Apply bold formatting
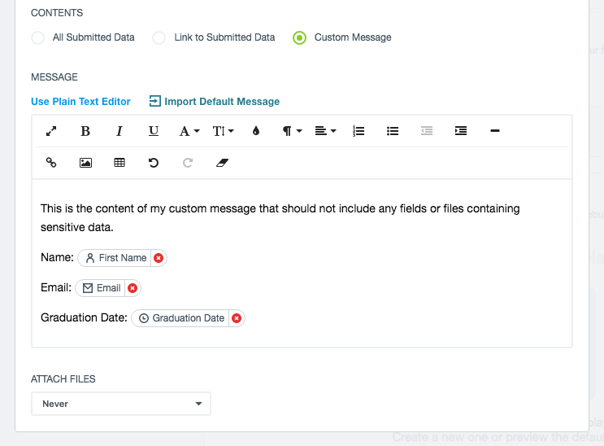604x446 pixels. [85, 131]
